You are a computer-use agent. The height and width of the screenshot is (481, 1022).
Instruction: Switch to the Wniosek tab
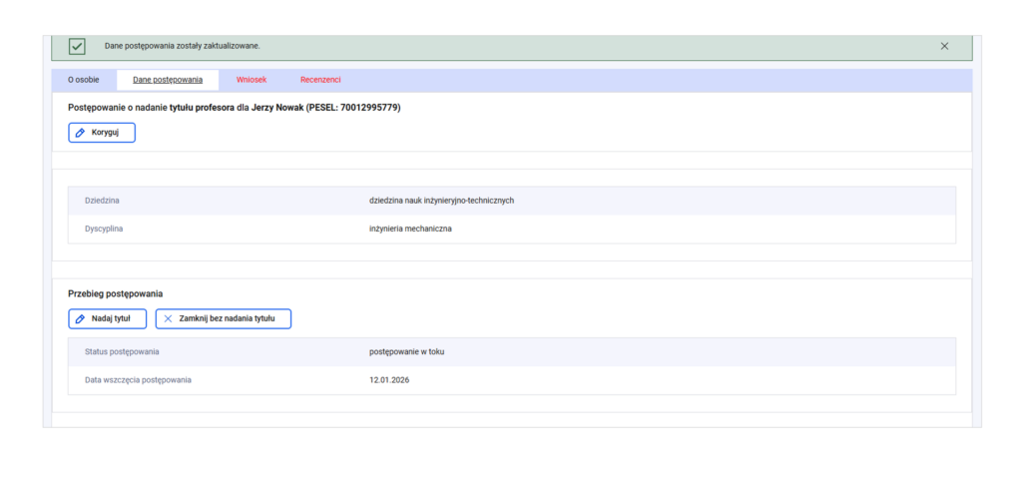[252, 80]
